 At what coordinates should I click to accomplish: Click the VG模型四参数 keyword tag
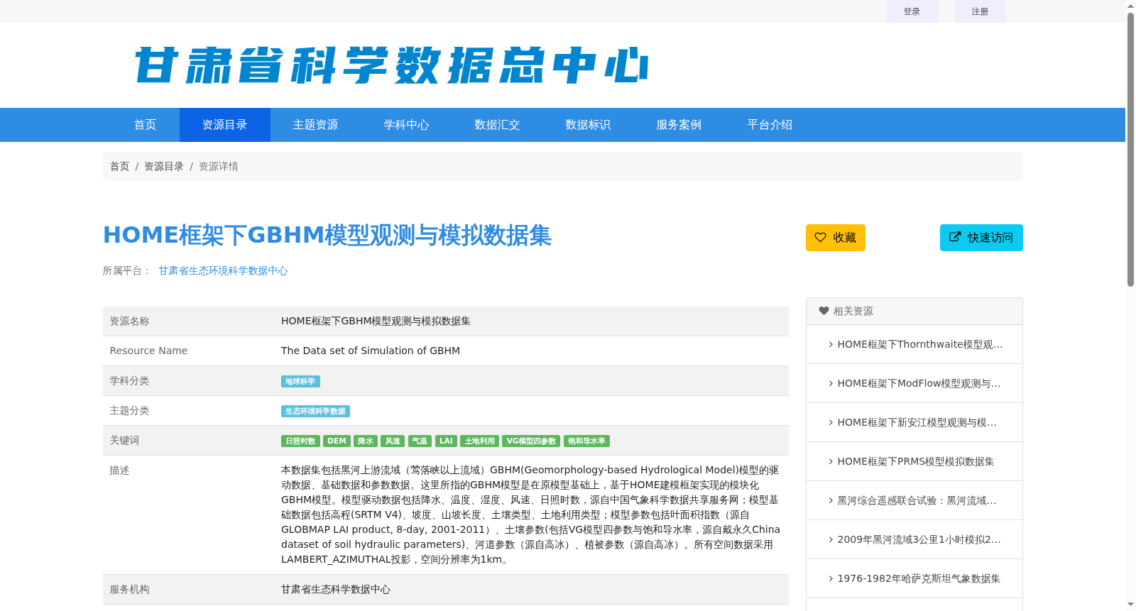pos(531,441)
